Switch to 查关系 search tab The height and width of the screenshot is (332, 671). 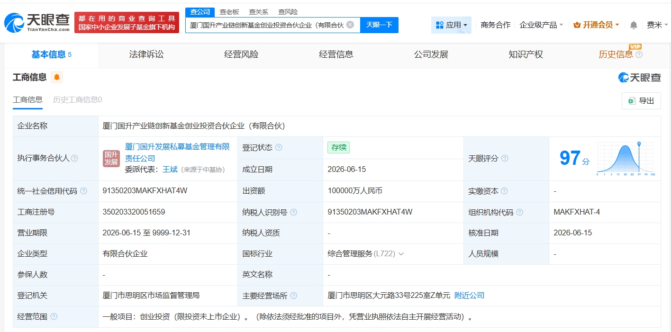click(x=259, y=12)
